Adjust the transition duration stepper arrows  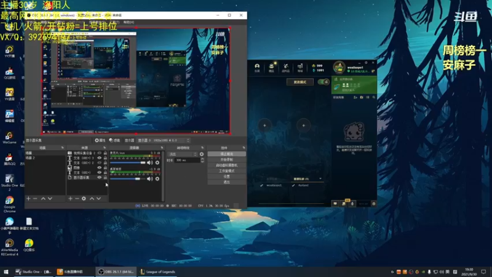[x=202, y=160]
